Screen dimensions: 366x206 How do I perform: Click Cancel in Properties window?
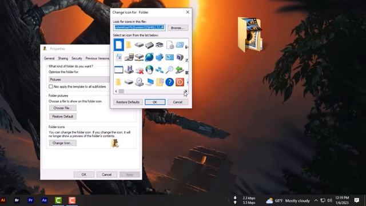click(x=107, y=175)
